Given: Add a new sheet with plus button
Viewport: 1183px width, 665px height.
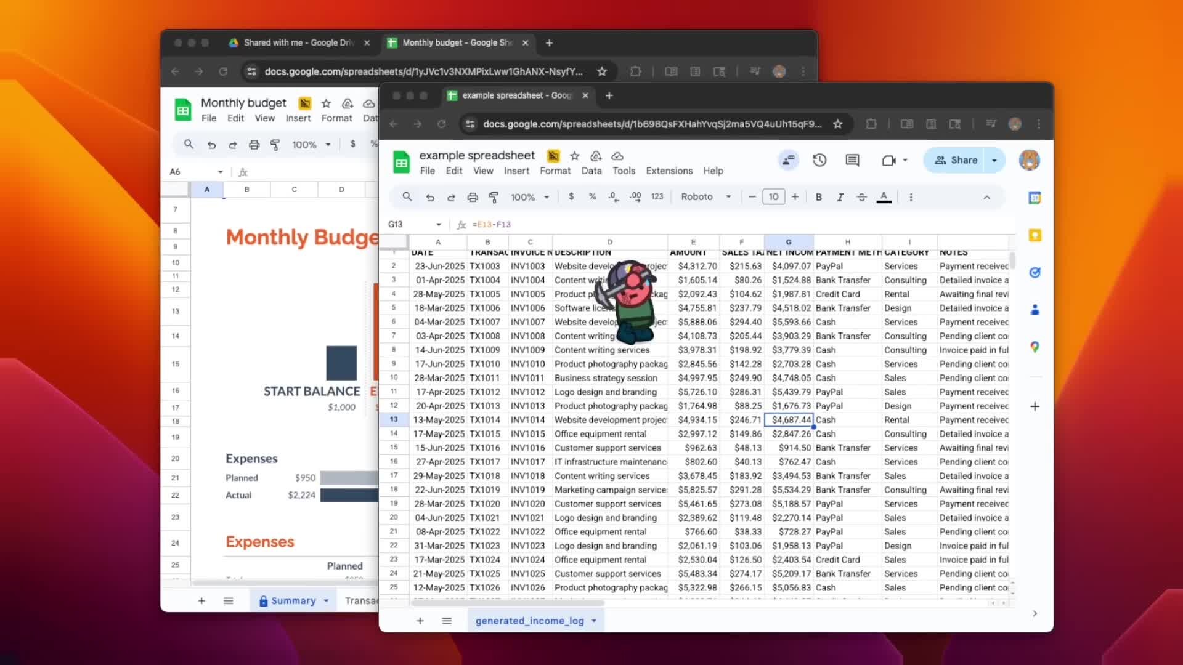Looking at the screenshot, I should [420, 621].
